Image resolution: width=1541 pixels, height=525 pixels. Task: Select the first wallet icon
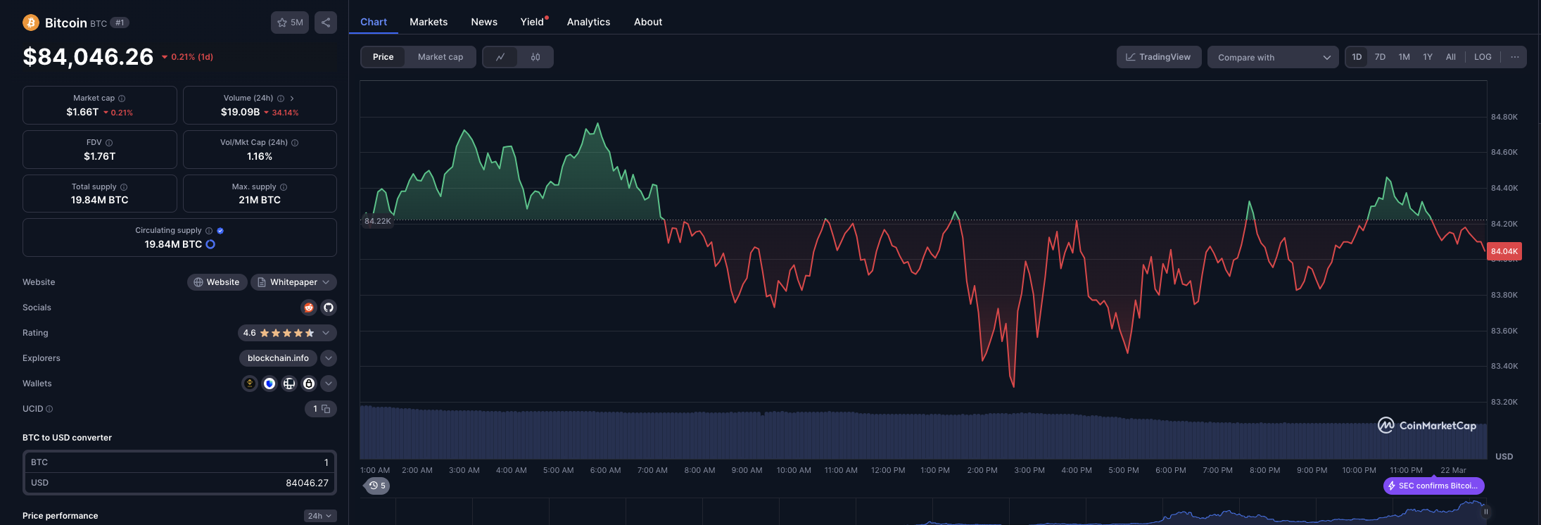pos(250,384)
